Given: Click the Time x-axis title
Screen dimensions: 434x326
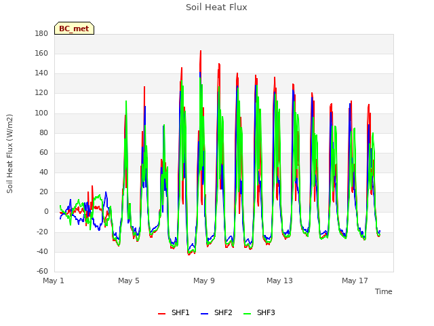Looking at the screenshot, I should pos(384,291).
